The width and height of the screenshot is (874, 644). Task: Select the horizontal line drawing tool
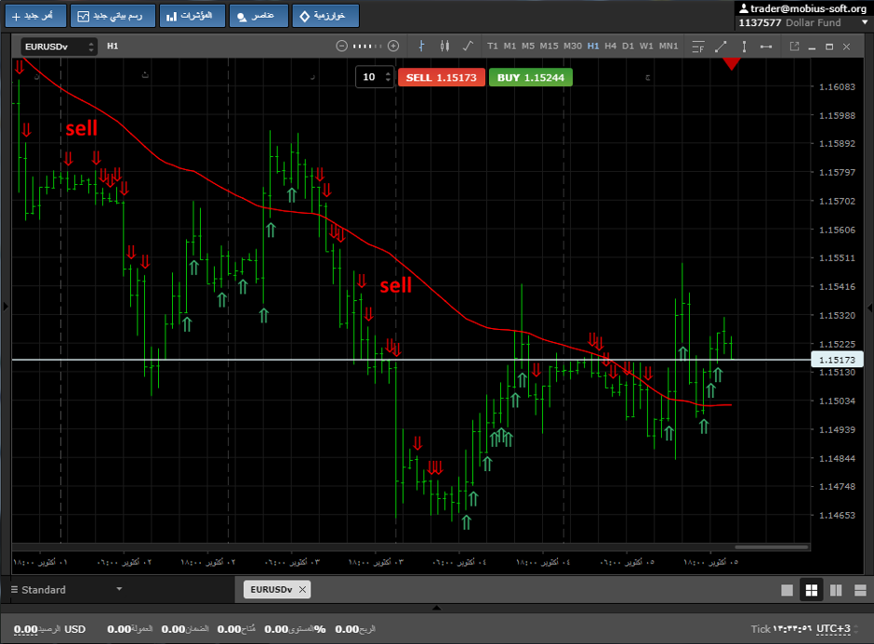tap(766, 46)
